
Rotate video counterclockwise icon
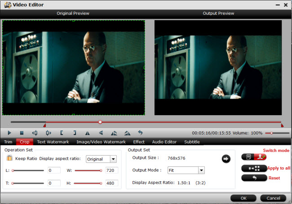pyautogui.click(x=114, y=133)
